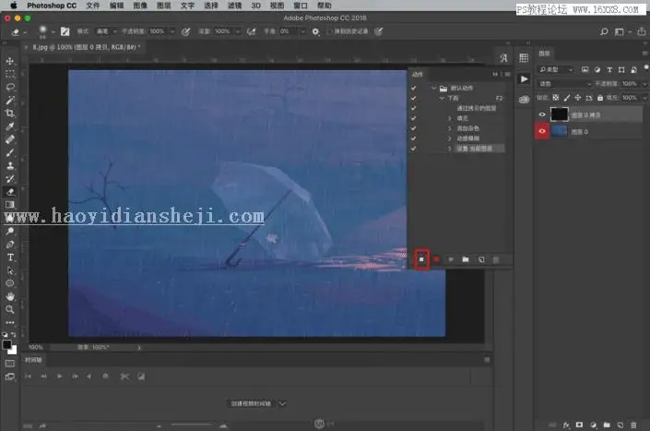Click the red record button in Actions
The image size is (650, 431).
[436, 259]
